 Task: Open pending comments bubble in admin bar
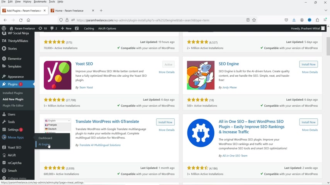pos(54,28)
